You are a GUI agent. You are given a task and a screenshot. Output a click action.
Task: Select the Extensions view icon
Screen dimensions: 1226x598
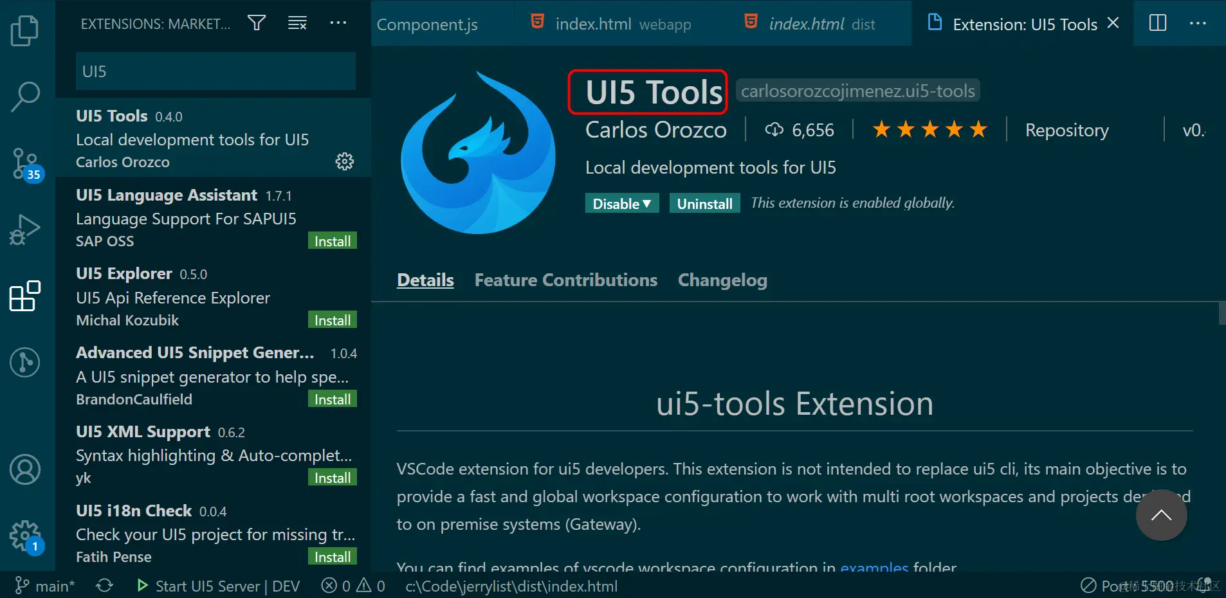(25, 296)
